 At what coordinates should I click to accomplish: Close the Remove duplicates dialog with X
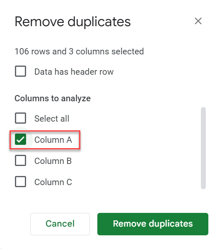198,21
